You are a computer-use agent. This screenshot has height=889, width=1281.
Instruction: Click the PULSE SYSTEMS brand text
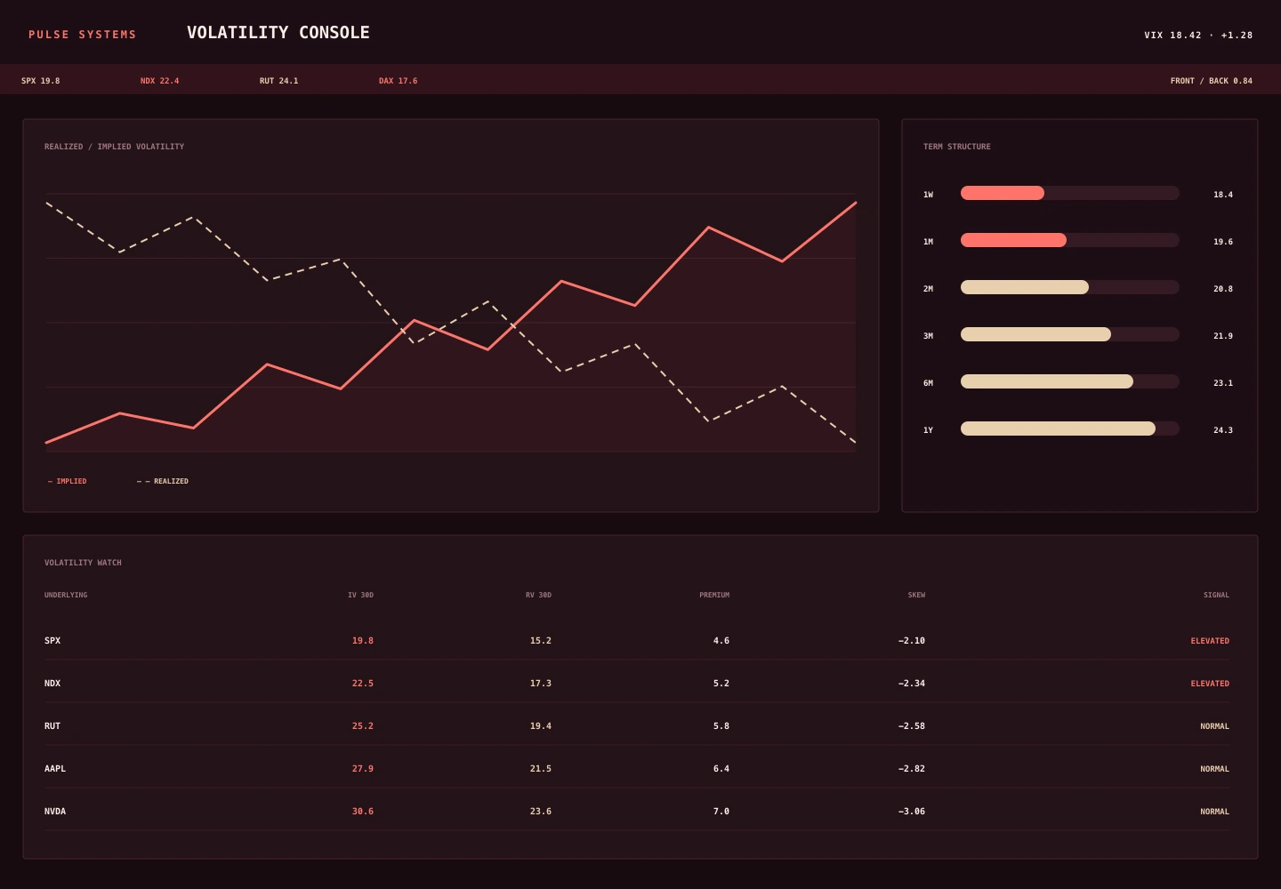pyautogui.click(x=83, y=35)
